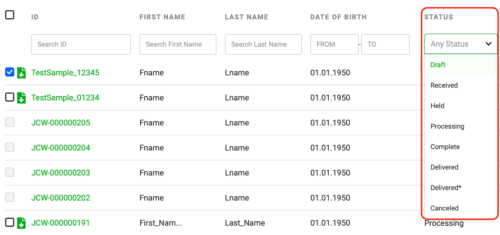Check the TestSample_01234 row checkbox
500x235 pixels.
10,97
